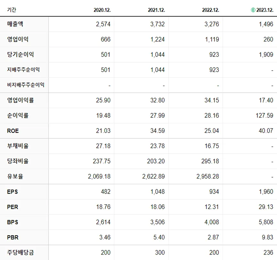Click the 영업이익률 row label
277x260 pixels.
pyautogui.click(x=20, y=100)
